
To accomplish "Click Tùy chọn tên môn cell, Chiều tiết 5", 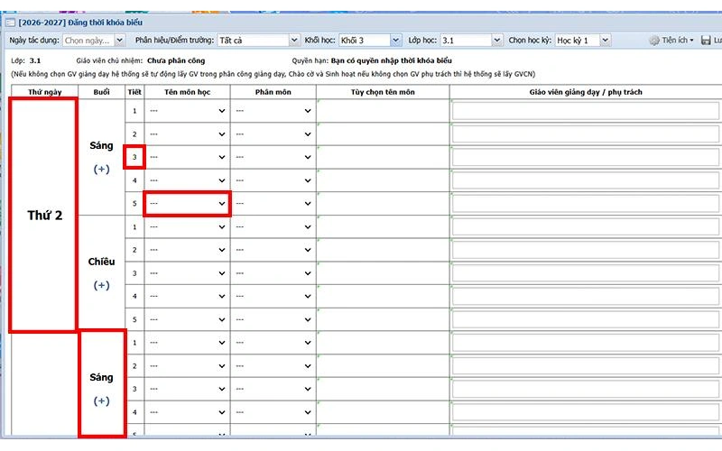I will coord(383,319).
